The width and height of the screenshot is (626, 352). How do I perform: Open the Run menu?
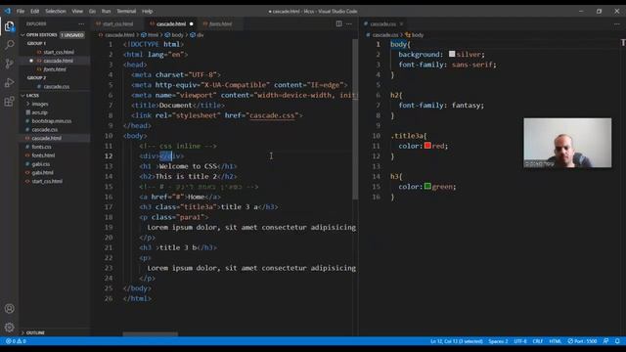click(106, 11)
